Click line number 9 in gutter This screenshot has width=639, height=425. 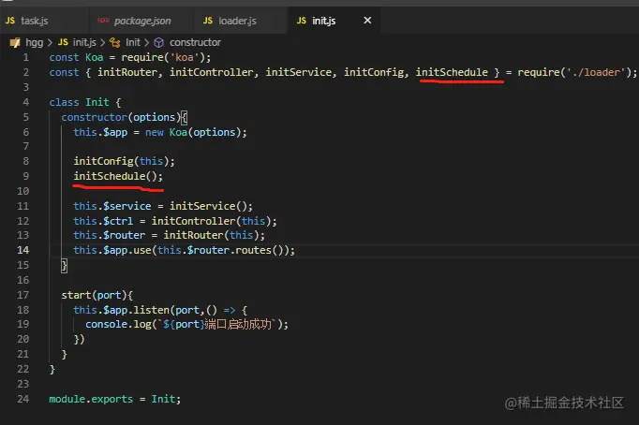pyautogui.click(x=26, y=176)
